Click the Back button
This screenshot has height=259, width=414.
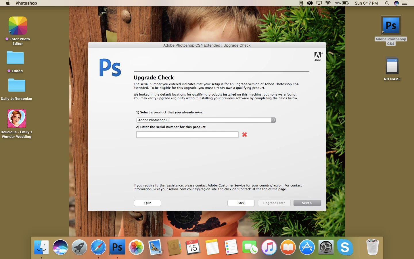point(241,203)
